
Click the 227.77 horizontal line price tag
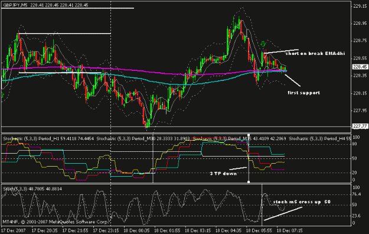coord(360,126)
